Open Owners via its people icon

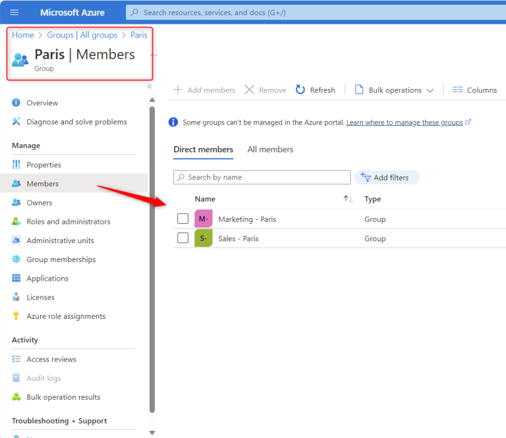point(16,203)
